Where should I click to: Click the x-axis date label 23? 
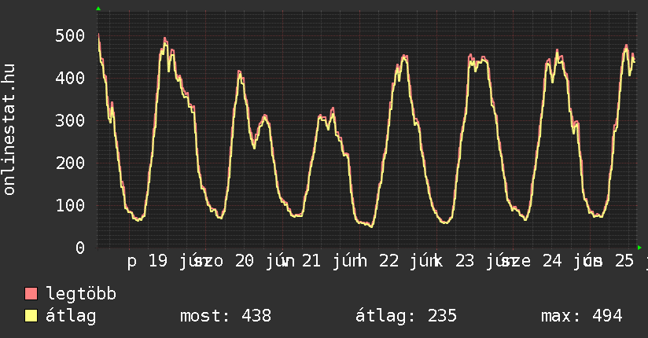point(465,261)
